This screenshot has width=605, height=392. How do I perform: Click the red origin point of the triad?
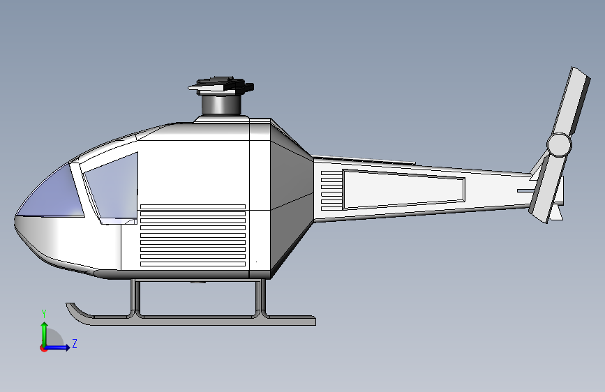(x=43, y=348)
